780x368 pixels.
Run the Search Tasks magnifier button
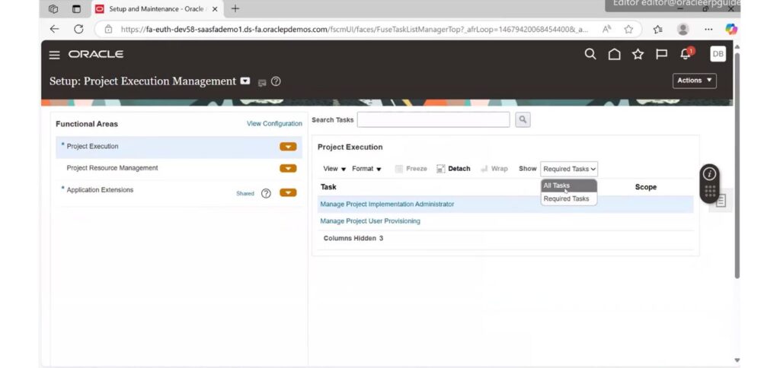[523, 119]
